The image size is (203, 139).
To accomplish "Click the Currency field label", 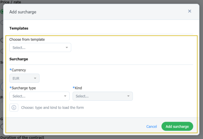I will pos(18,70).
